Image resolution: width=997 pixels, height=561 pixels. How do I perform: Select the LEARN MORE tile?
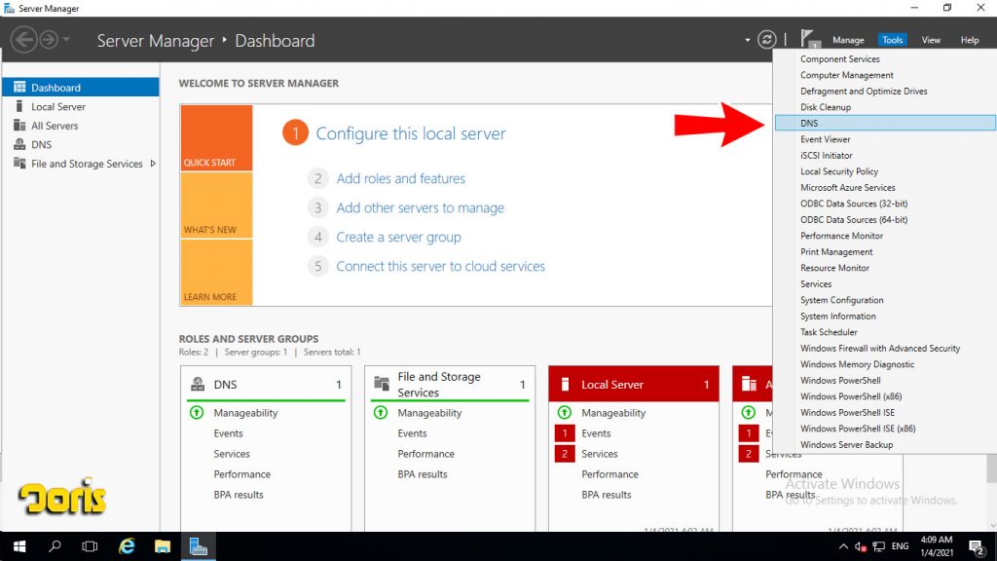(x=216, y=273)
